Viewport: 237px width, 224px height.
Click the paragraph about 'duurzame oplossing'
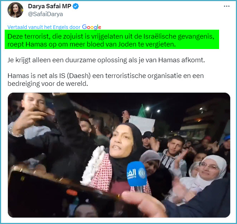(x=106, y=60)
